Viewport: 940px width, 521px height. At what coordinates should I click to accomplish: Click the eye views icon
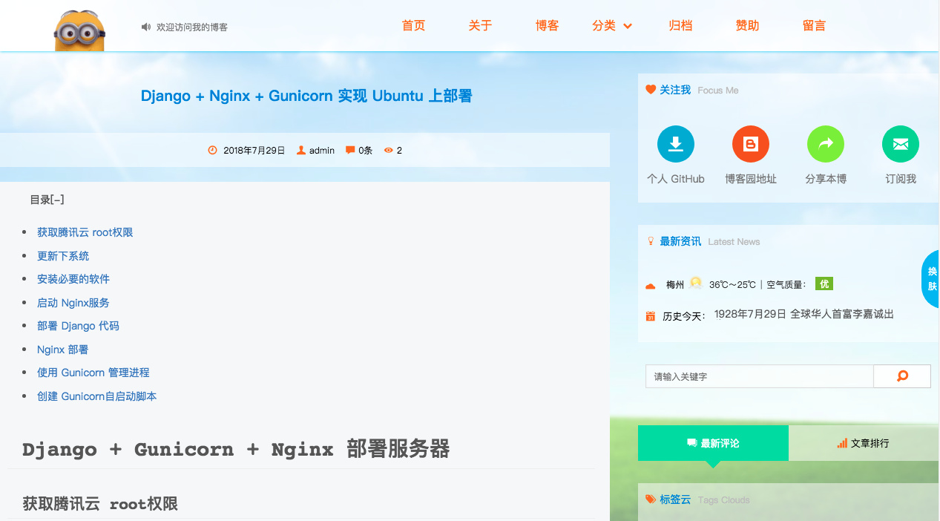click(x=388, y=150)
